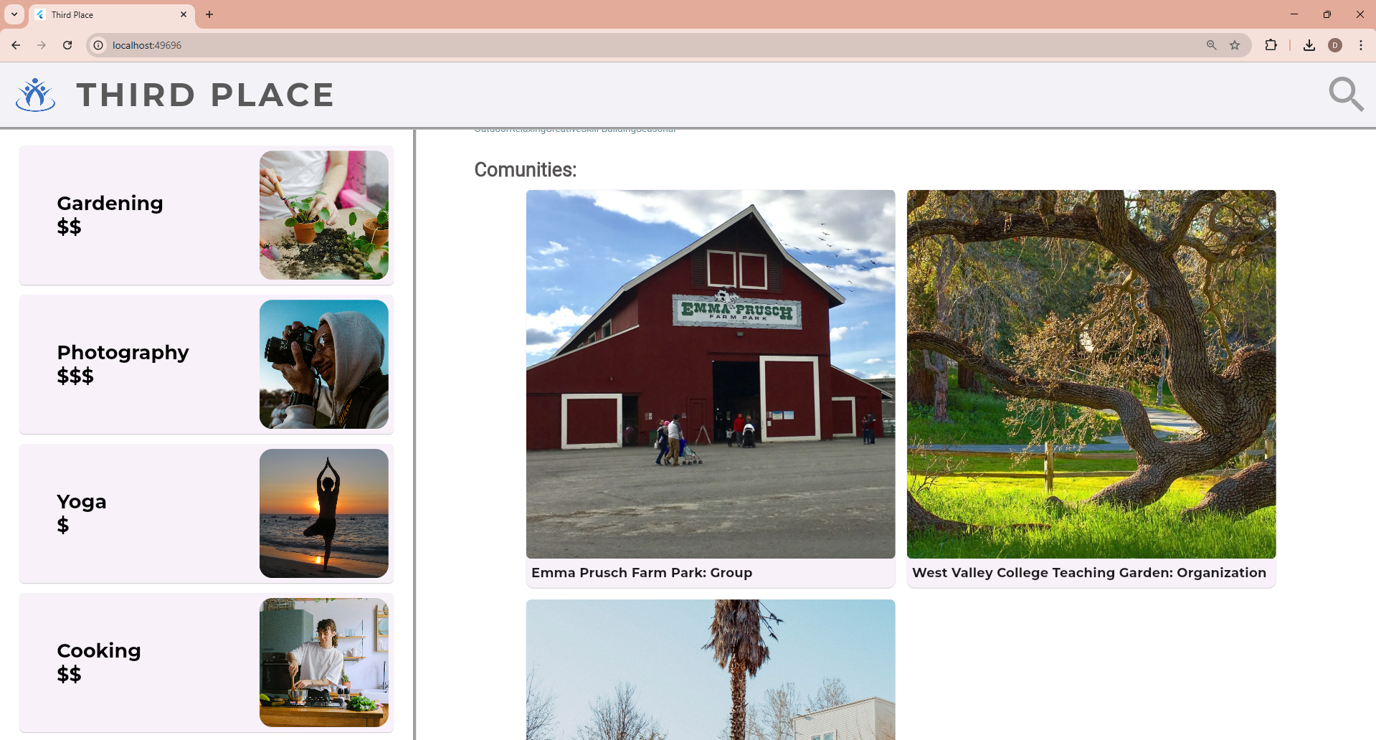Image resolution: width=1376 pixels, height=740 pixels.
Task: Open the Extensions puzzle icon
Action: point(1271,45)
